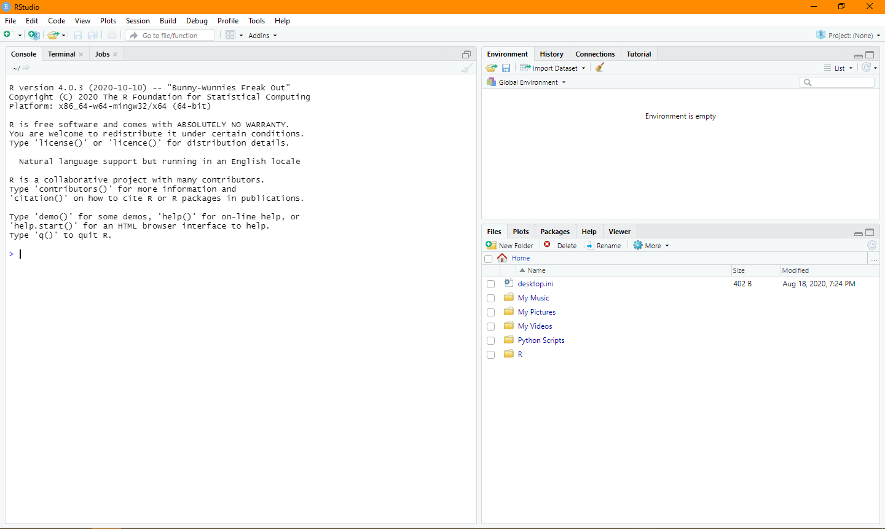Switch to the Connections tab

click(x=595, y=54)
